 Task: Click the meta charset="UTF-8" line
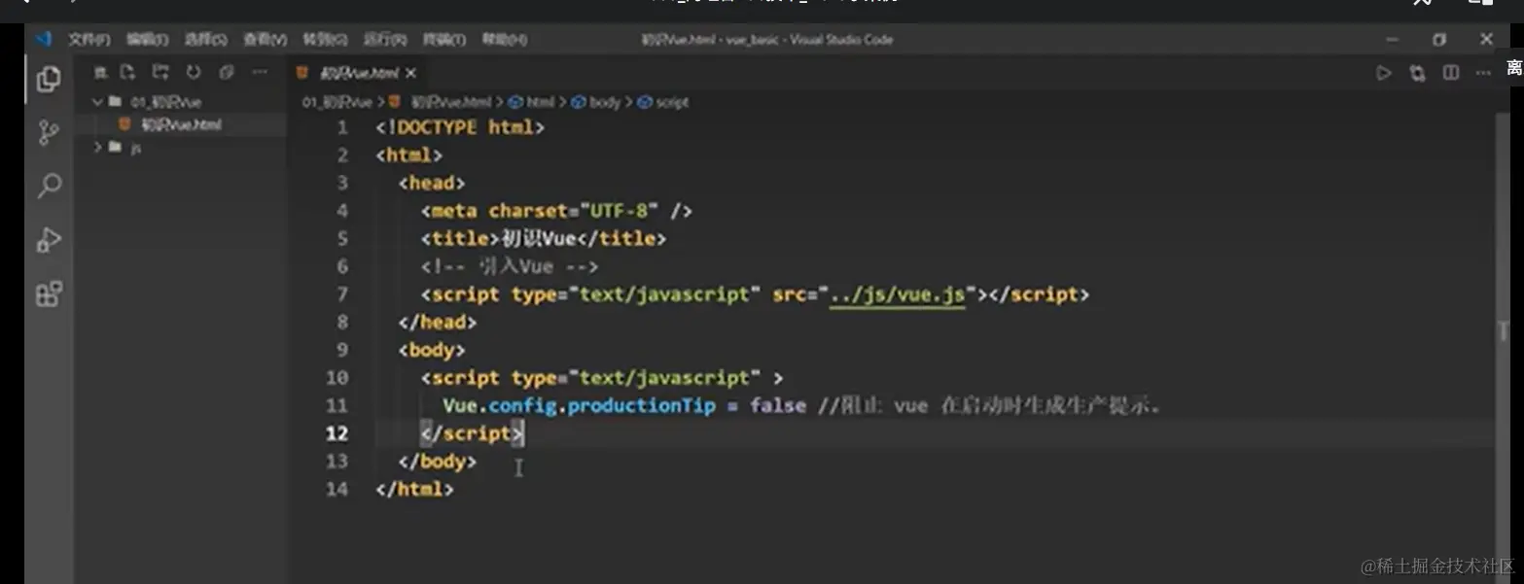coord(556,211)
